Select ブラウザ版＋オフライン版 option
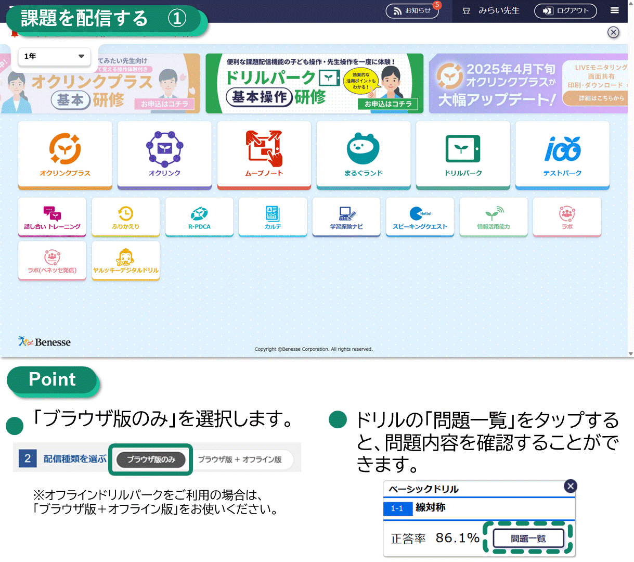The width and height of the screenshot is (634, 562). pyautogui.click(x=240, y=459)
